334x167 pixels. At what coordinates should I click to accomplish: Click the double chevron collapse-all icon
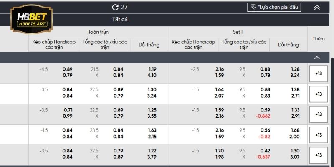pos(317,7)
